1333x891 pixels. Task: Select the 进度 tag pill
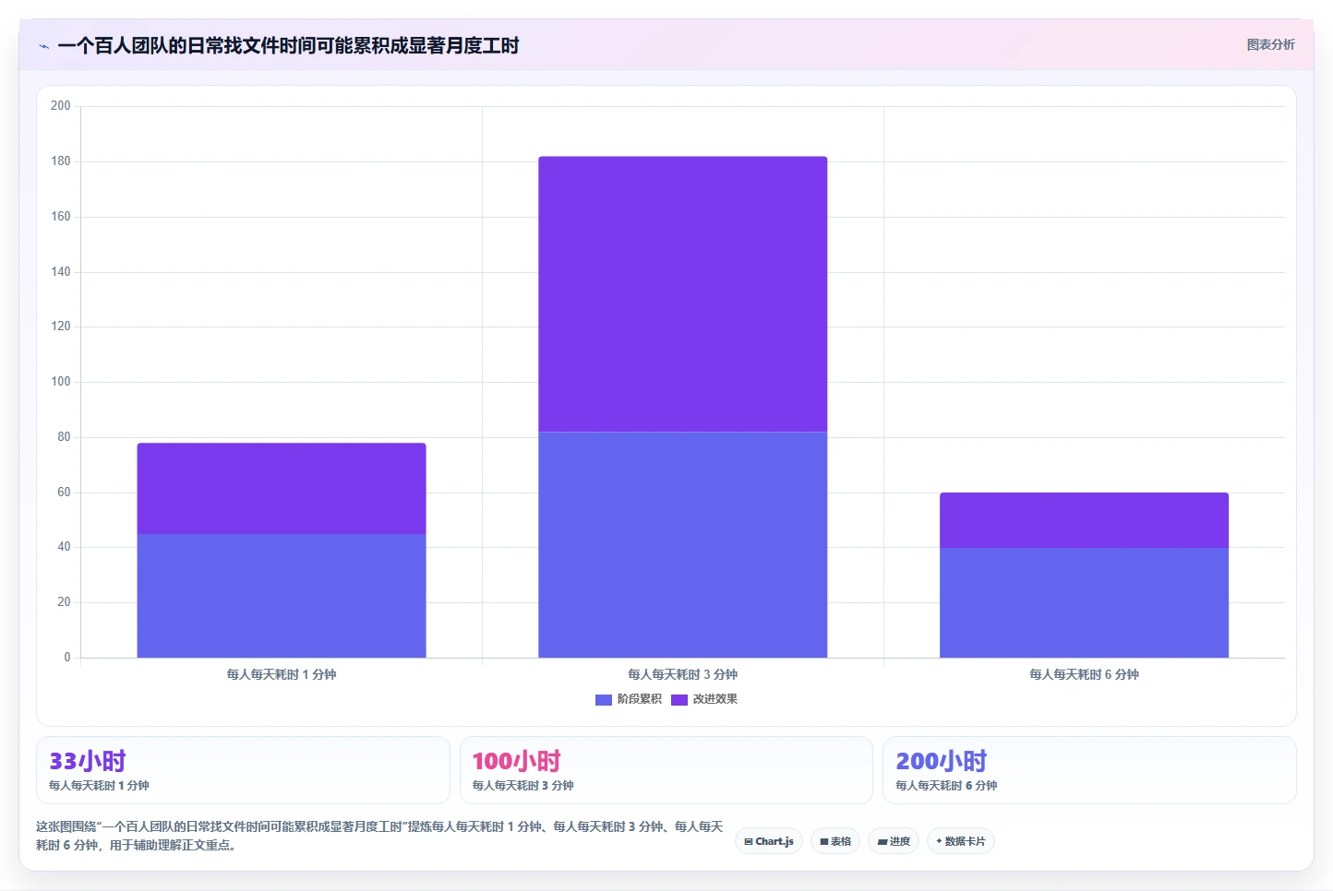(x=894, y=841)
